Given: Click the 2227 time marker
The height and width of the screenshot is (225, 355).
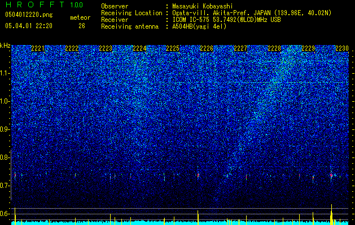Looking at the screenshot, I should click(240, 48).
